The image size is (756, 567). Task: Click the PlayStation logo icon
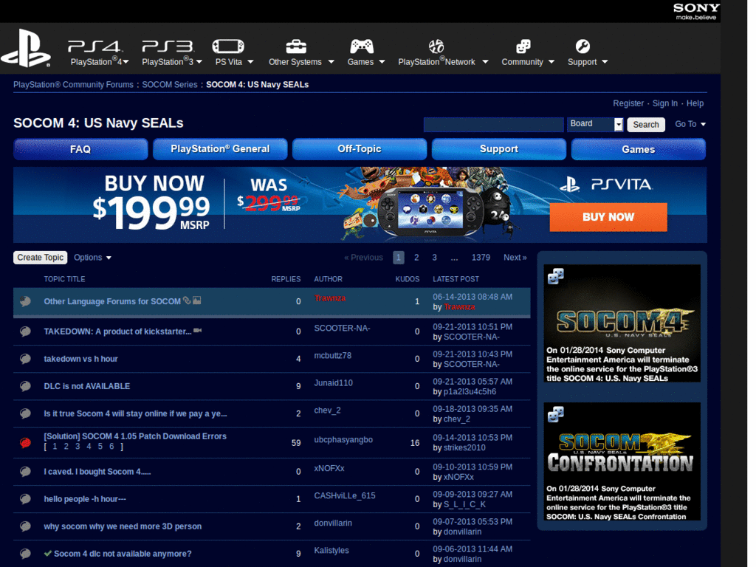tap(26, 48)
